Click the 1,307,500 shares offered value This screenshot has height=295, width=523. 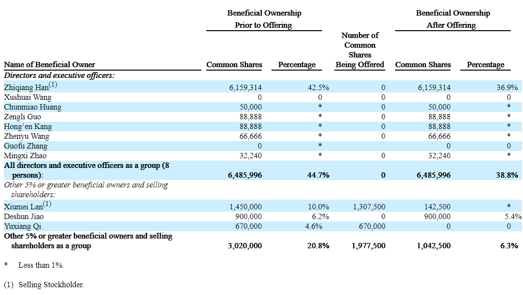(x=369, y=207)
